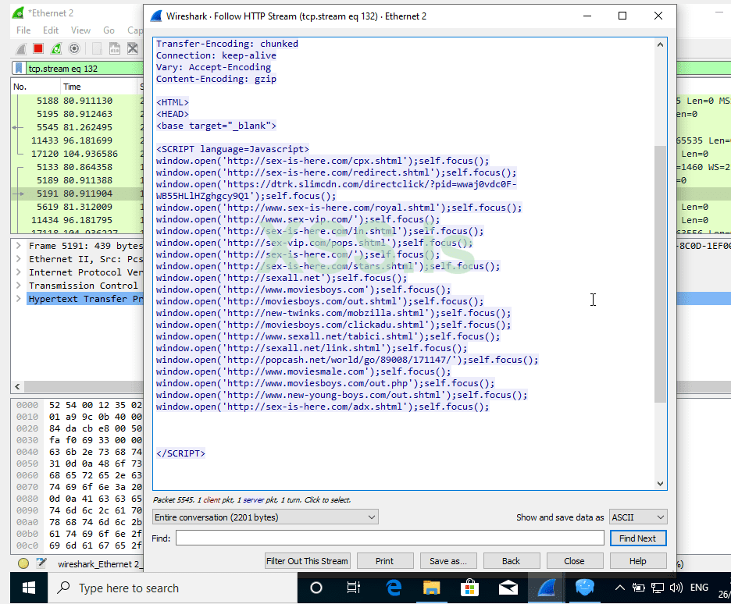Save the stream using Save as...
This screenshot has width=731, height=604.
click(448, 560)
